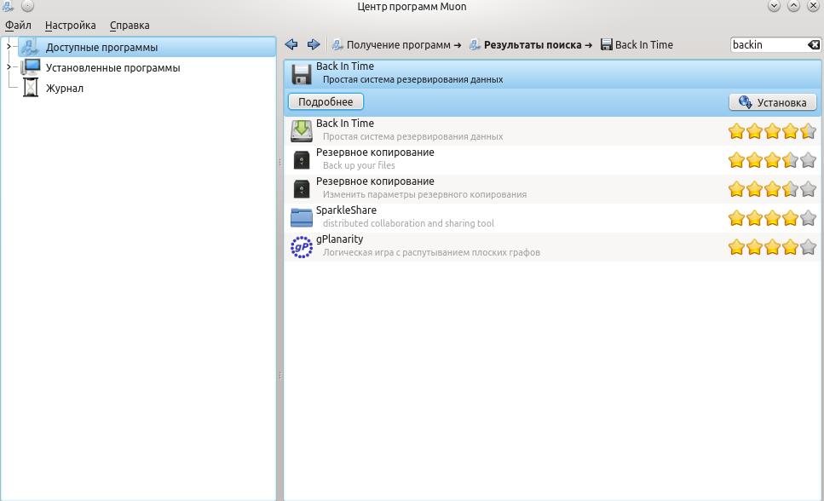
Task: Click the star rating of the Back In Time row
Action: 772,131
